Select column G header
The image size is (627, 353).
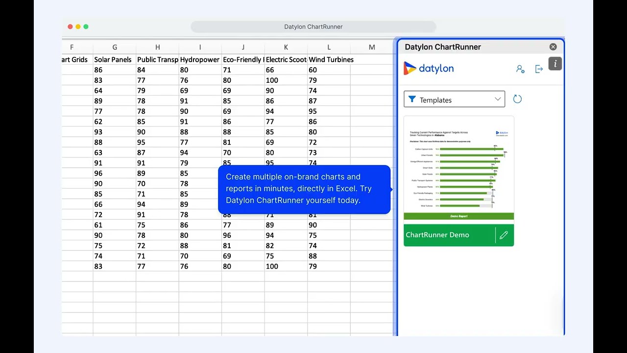tap(115, 47)
